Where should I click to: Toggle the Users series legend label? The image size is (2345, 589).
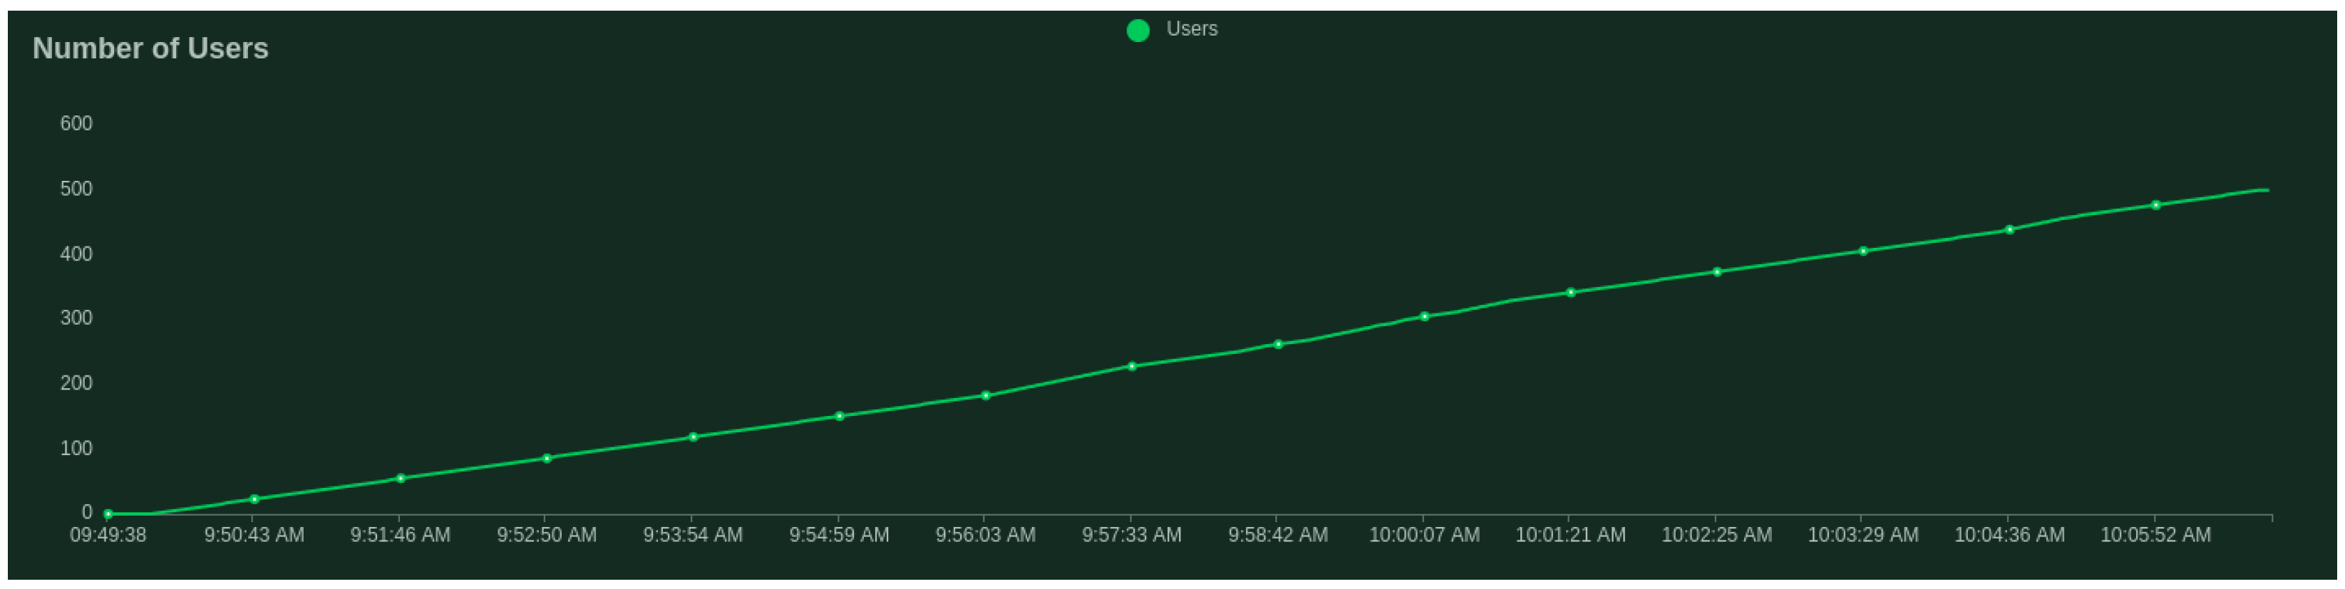click(1191, 29)
